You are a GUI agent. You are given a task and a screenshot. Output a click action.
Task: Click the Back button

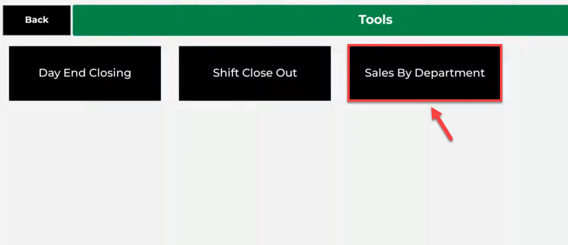[x=37, y=20]
